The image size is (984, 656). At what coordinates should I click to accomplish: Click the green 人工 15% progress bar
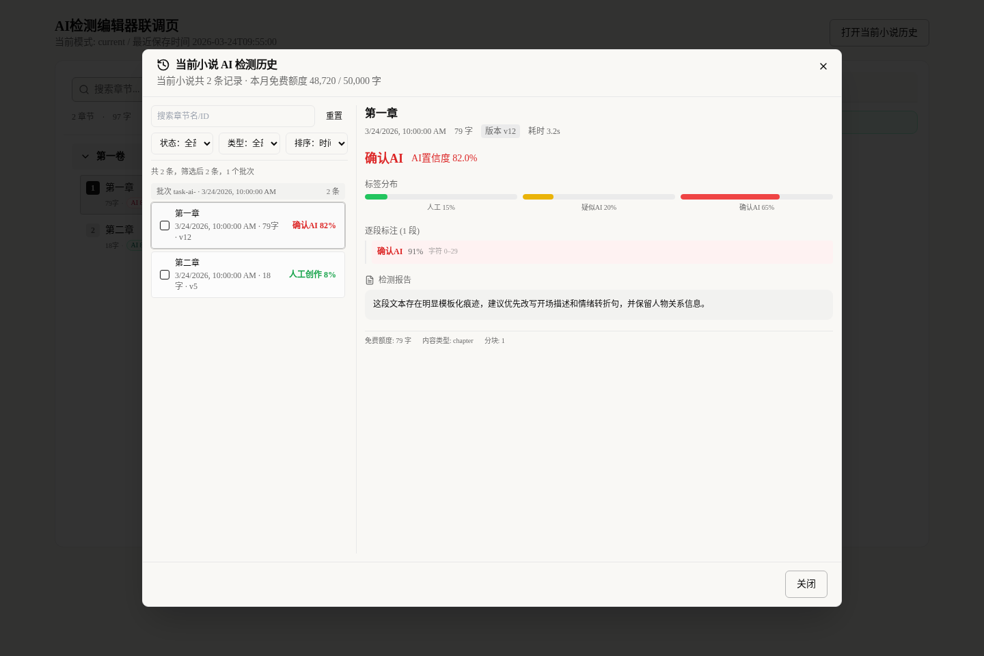pyautogui.click(x=377, y=197)
